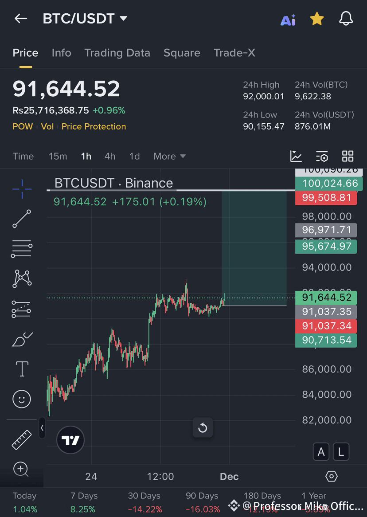This screenshot has height=517, width=367.
Task: Click the 90,713.54 green price label
Action: pos(326,340)
